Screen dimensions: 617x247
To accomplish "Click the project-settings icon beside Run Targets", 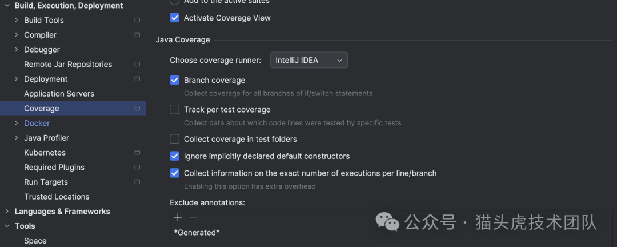I will [137, 182].
